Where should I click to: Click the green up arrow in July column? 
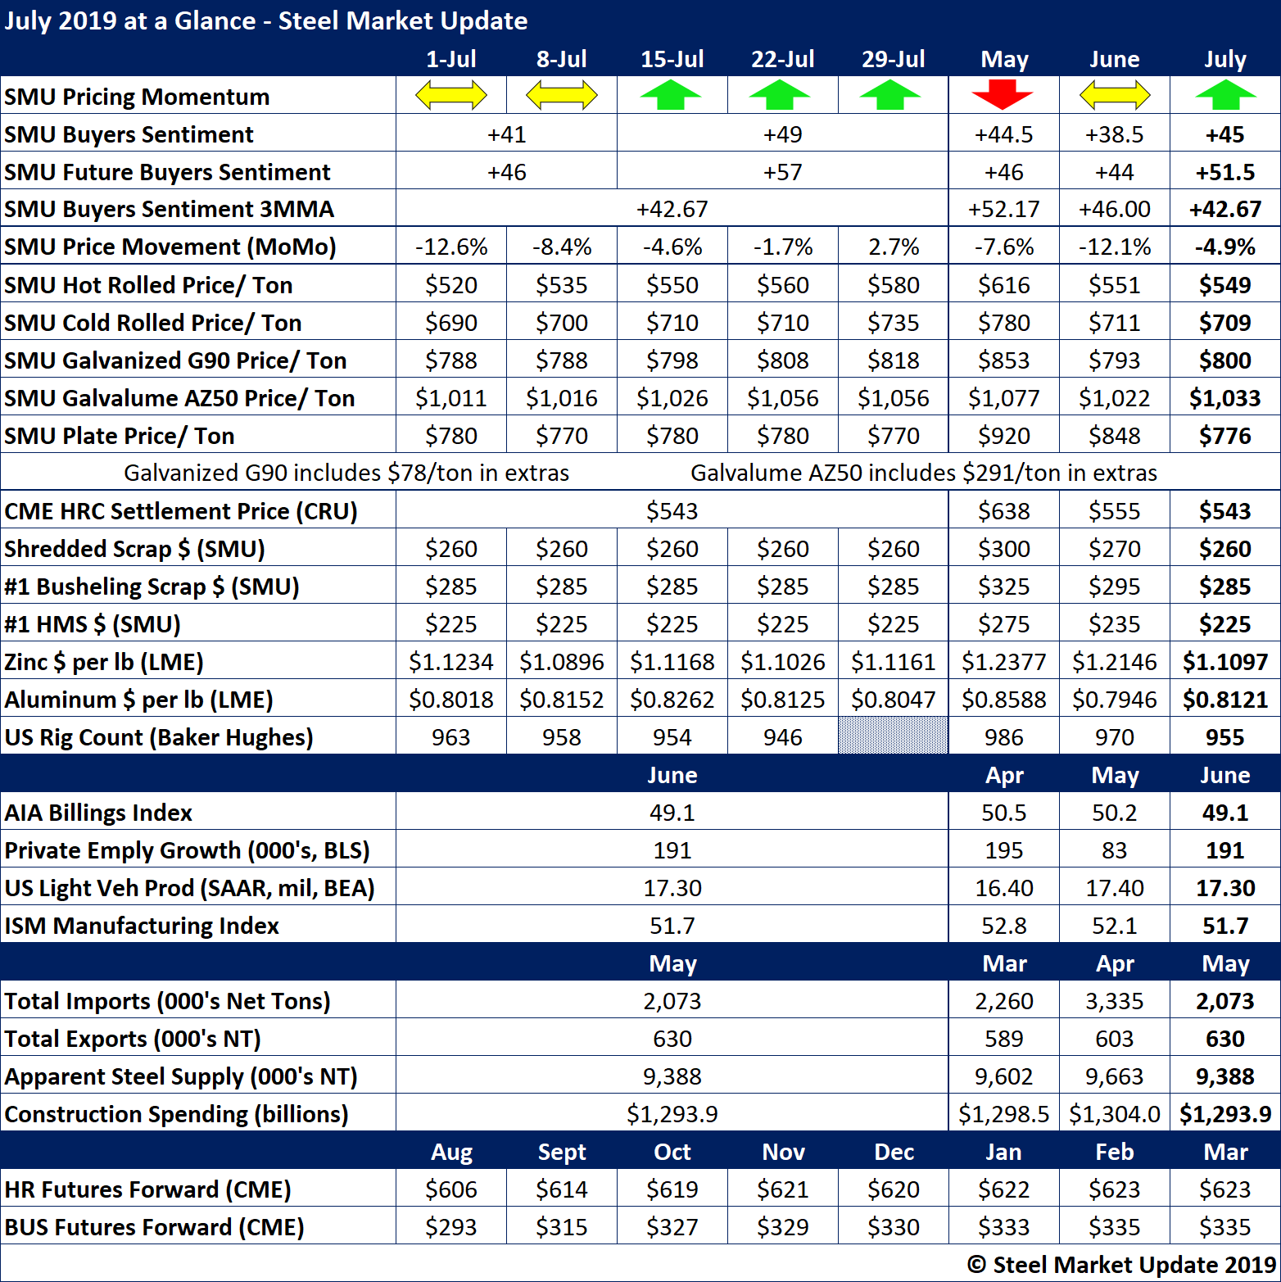click(x=1224, y=95)
